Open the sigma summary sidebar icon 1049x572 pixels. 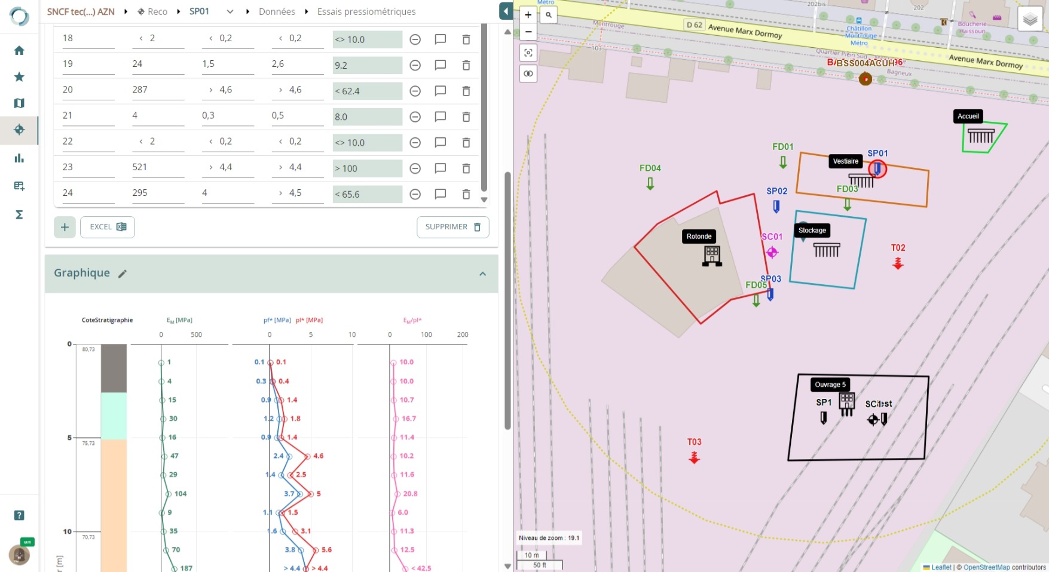click(19, 214)
